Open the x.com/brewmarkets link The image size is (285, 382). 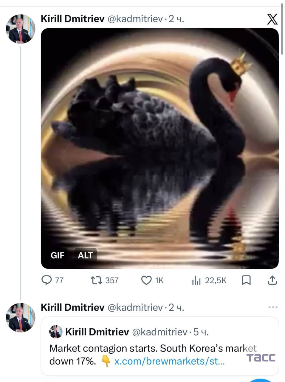[169, 361]
